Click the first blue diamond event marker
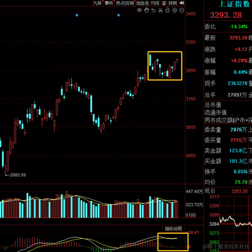Screen dimensions: 252x252 [77, 15]
